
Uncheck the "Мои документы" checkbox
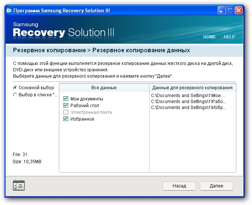point(66,99)
